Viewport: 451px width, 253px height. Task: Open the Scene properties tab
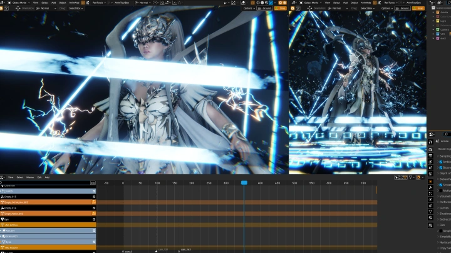(430, 167)
